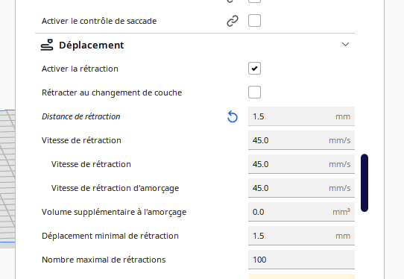The width and height of the screenshot is (404, 279).
Task: Click the dark settings panel scrollbar handle
Action: pos(364,183)
